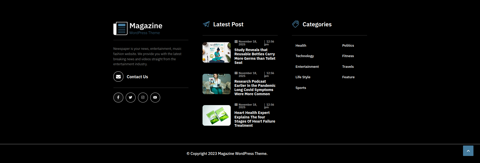Open the Instagram social icon
Screen dimensions: 480x163
coord(143,98)
